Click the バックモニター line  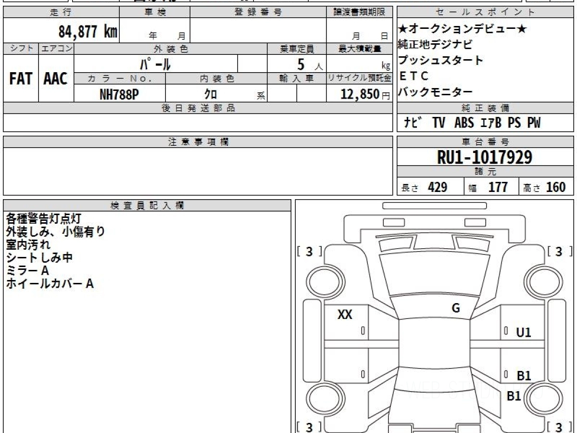click(435, 92)
